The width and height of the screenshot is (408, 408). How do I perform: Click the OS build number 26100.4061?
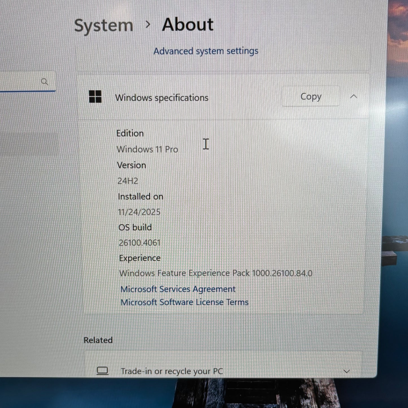pos(139,243)
